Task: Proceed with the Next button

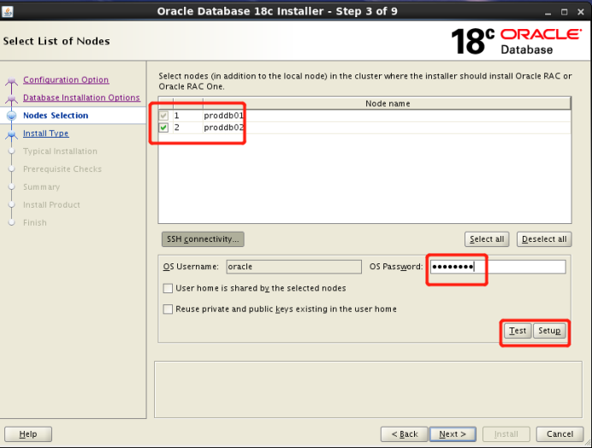Action: (x=453, y=434)
